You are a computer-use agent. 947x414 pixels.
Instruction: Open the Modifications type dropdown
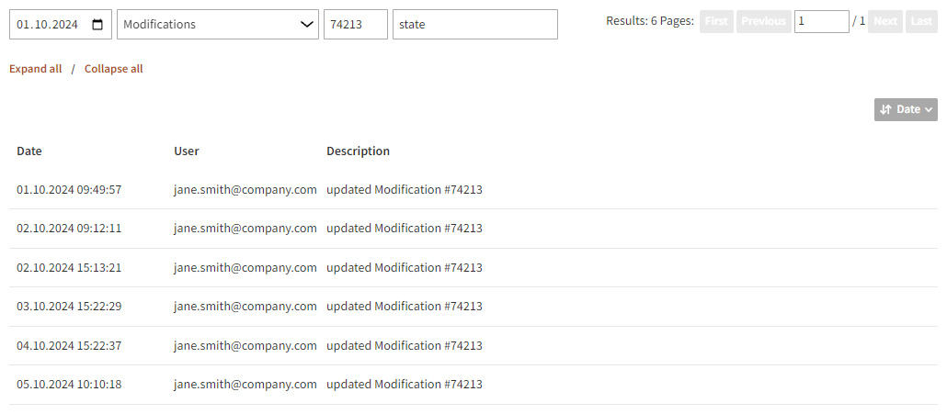point(218,25)
